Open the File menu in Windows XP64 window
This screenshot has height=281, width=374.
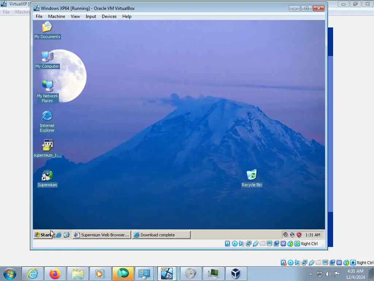39,16
